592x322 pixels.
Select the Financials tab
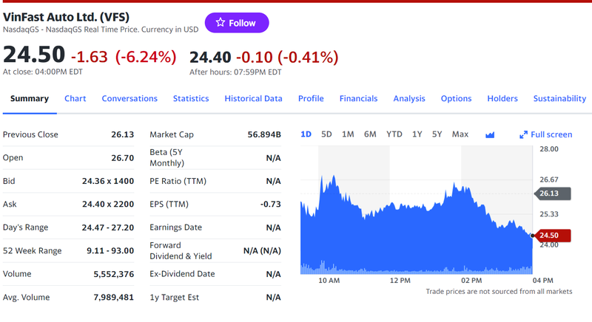coord(358,98)
